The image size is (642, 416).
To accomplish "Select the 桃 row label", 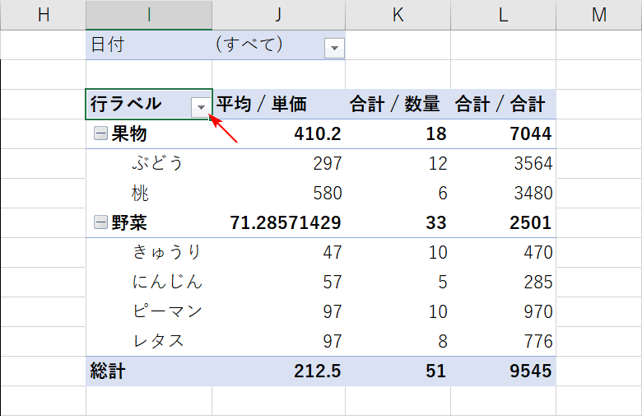I will click(x=141, y=194).
